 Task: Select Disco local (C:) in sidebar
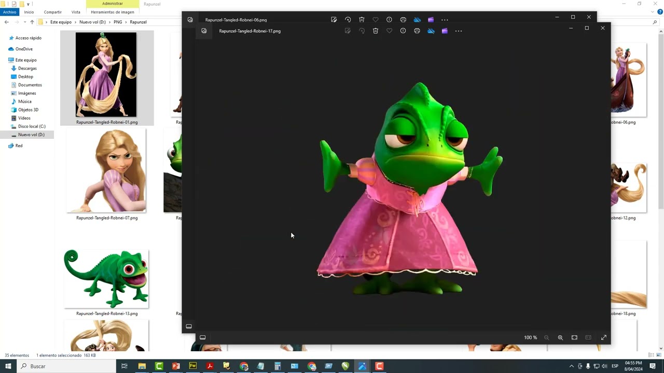[32, 126]
